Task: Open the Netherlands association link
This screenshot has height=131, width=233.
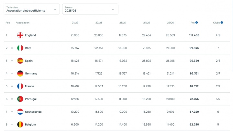Action: pos(33,112)
